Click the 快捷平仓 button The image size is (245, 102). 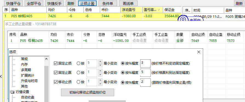[13, 3]
